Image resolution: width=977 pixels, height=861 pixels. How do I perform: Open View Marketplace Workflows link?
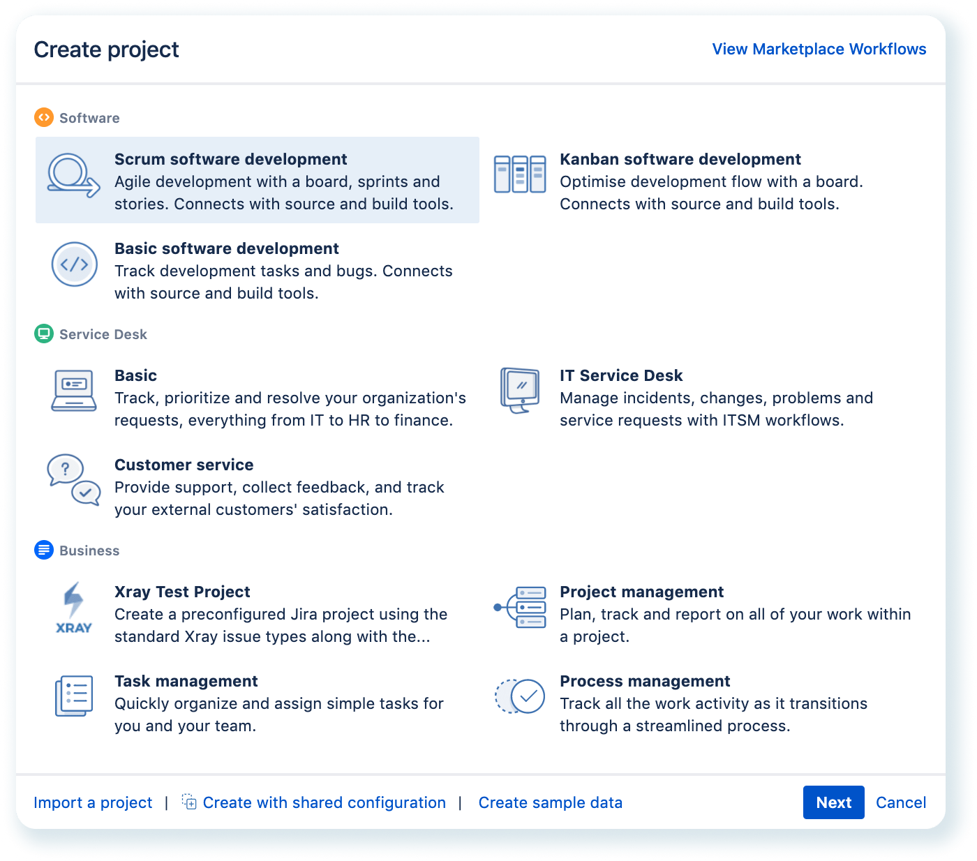click(819, 49)
